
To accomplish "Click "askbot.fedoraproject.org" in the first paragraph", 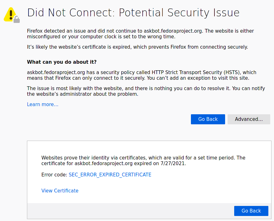I will pyautogui.click(x=173, y=31).
